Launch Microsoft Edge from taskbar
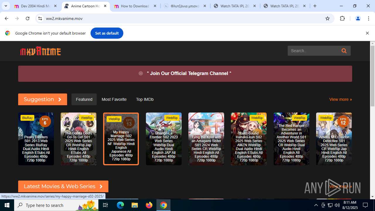The width and height of the screenshot is (375, 211). [x=120, y=205]
